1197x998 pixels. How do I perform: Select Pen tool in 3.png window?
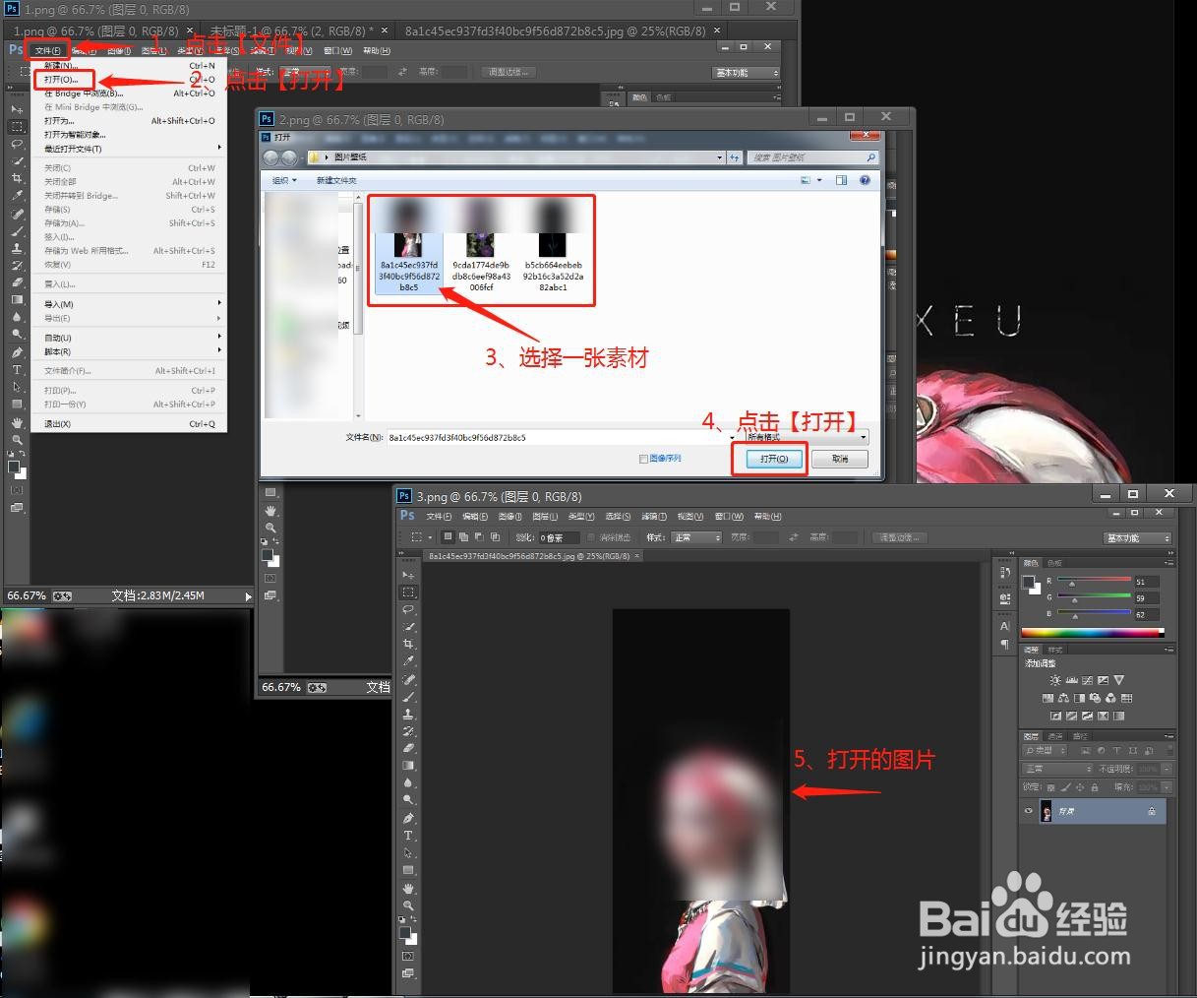408,818
